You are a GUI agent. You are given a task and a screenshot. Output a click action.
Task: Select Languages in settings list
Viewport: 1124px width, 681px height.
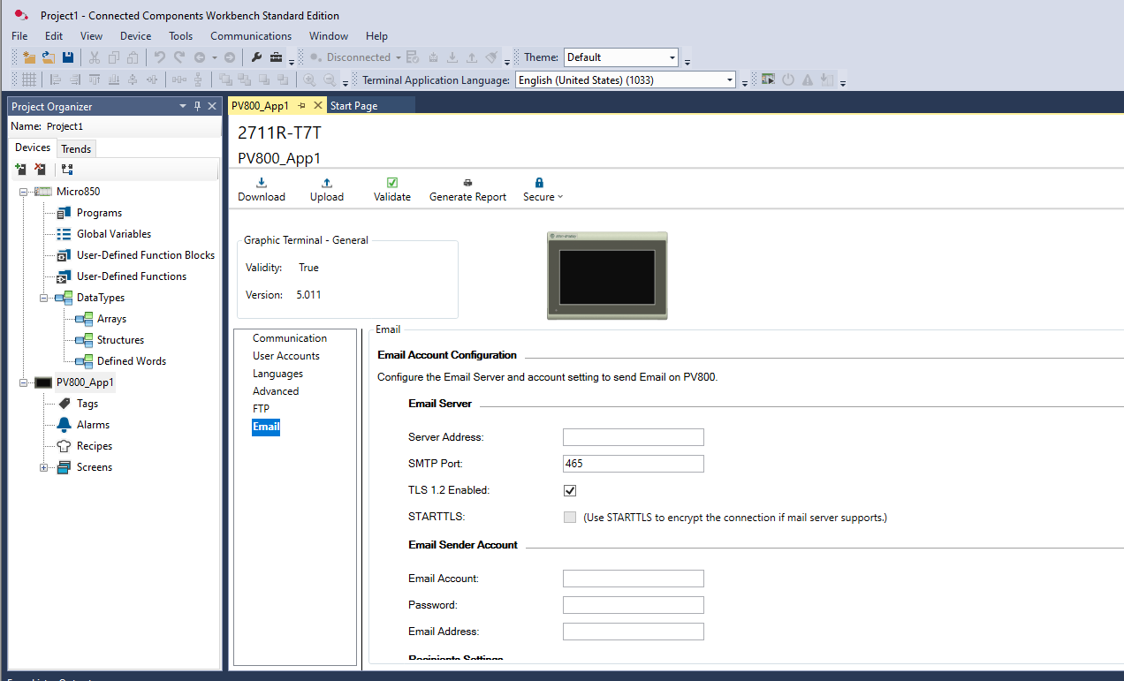click(x=277, y=374)
